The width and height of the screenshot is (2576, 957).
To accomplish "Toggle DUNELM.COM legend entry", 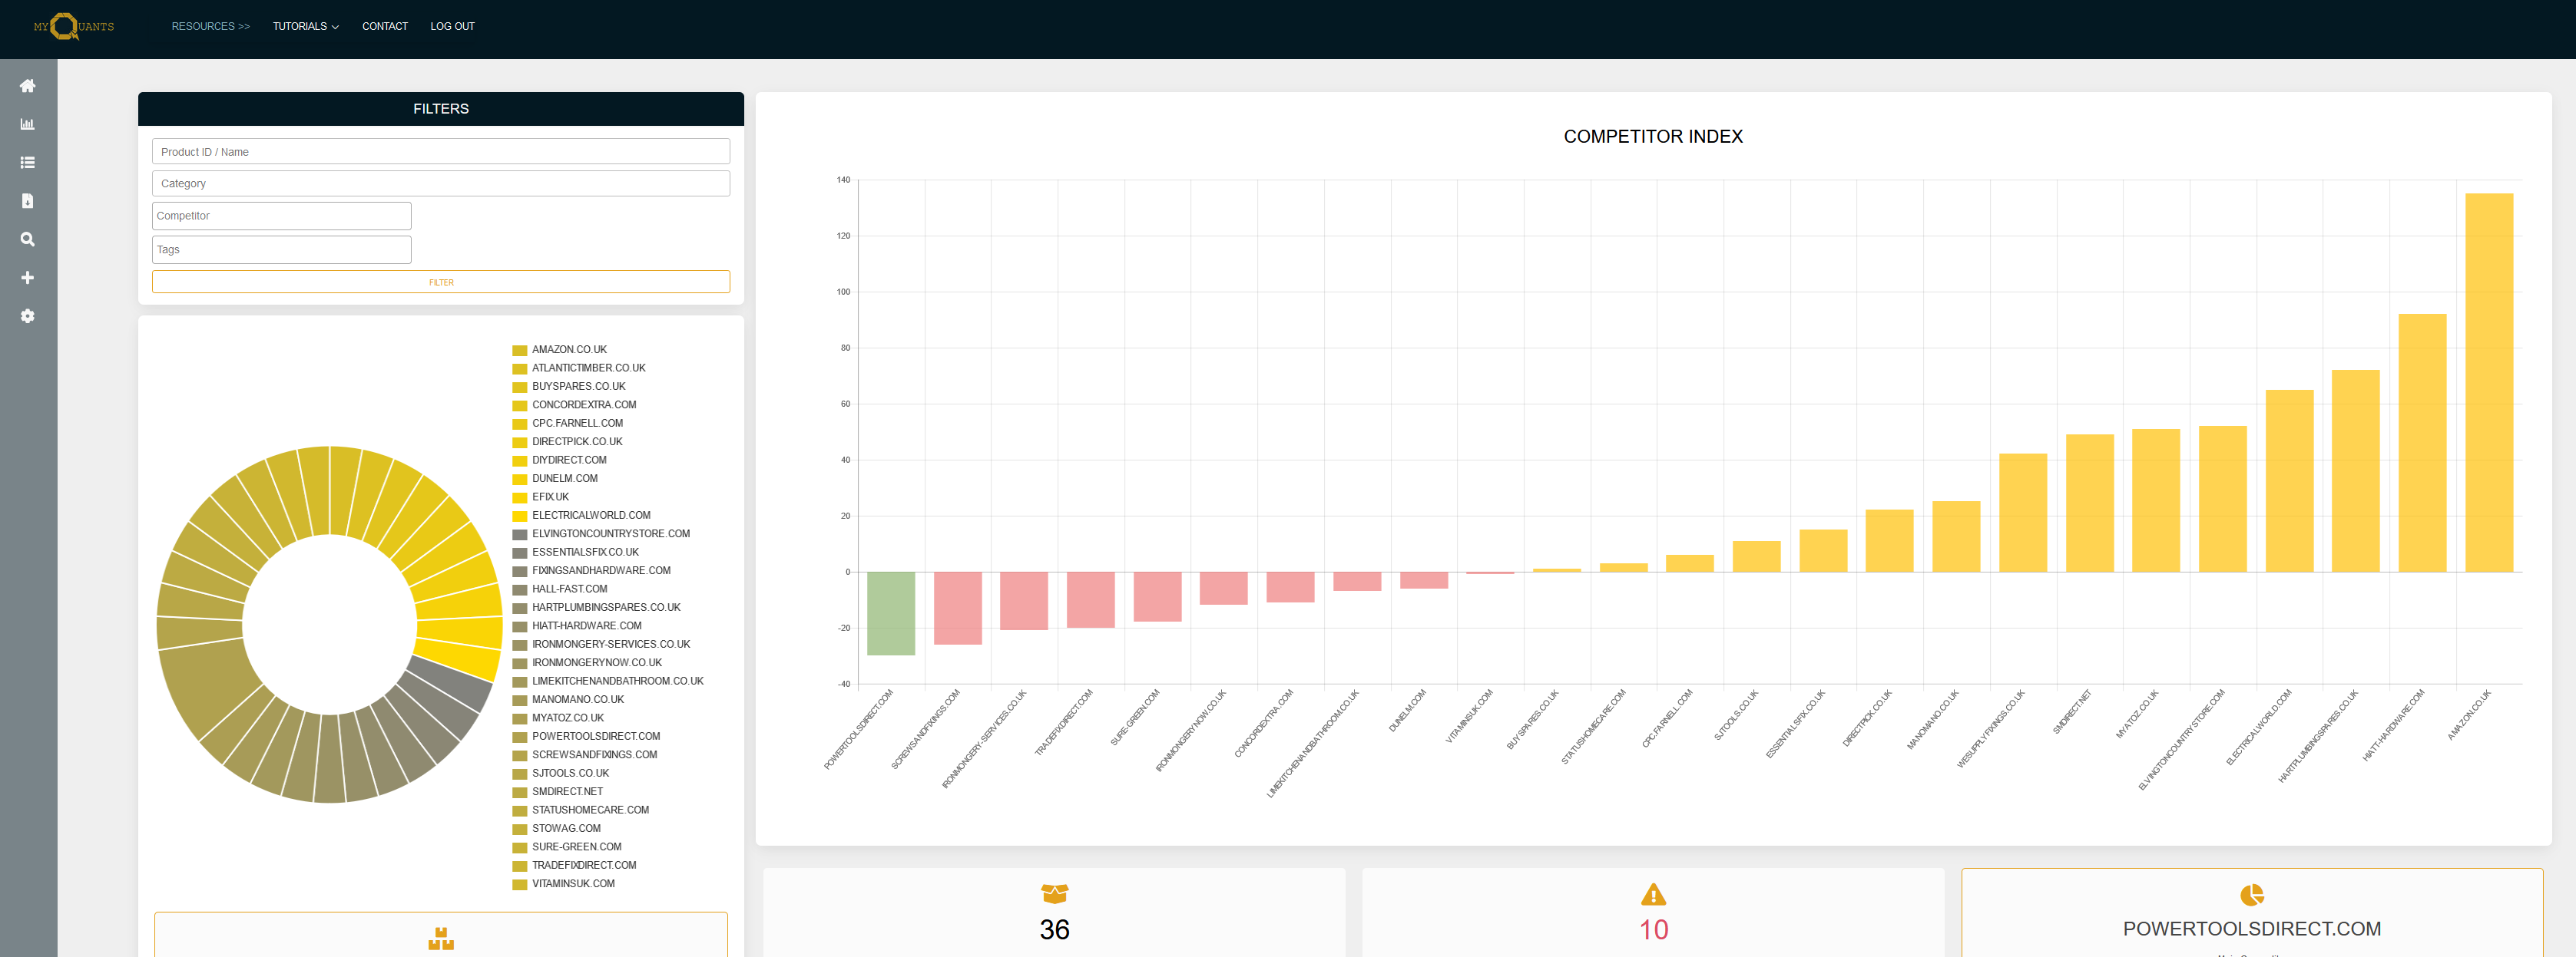I will click(555, 480).
